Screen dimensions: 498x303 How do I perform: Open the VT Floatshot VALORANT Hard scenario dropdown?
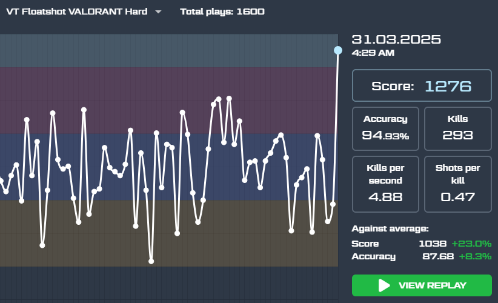pyautogui.click(x=84, y=12)
